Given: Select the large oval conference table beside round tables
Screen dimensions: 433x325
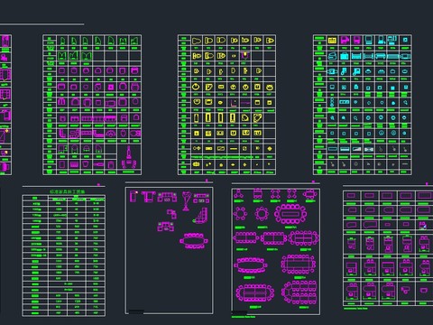Looking at the screenshot, I should 290,214.
